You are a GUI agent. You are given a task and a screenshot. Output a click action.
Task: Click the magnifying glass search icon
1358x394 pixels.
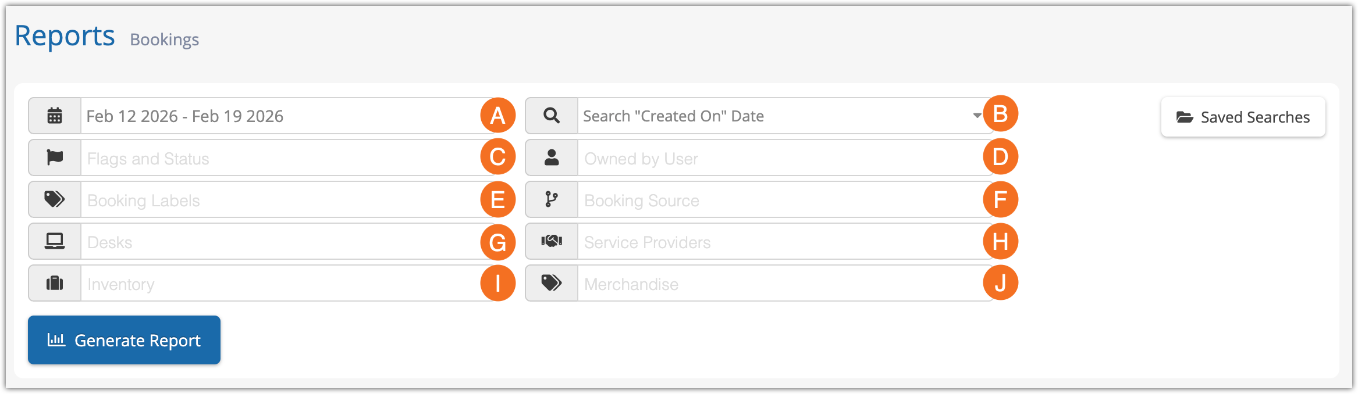coord(552,116)
